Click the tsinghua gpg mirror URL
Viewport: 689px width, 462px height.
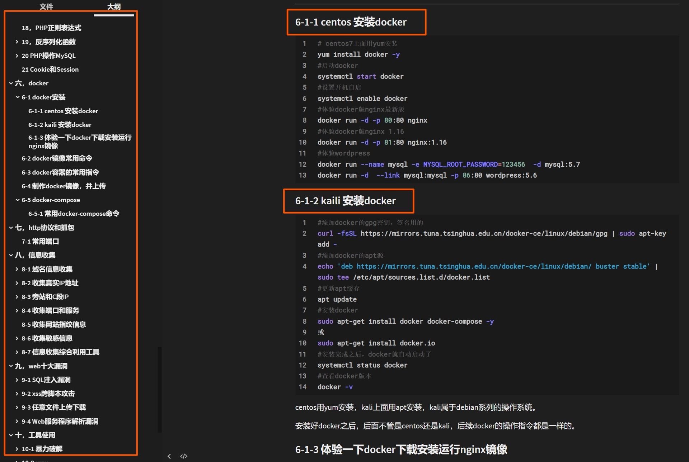[483, 234]
